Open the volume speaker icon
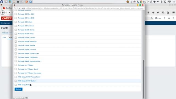The height and width of the screenshot is (99, 176). point(155,2)
